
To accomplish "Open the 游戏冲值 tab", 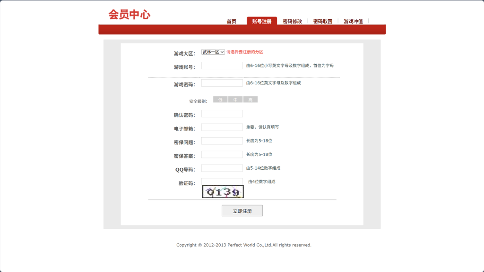I will click(353, 21).
